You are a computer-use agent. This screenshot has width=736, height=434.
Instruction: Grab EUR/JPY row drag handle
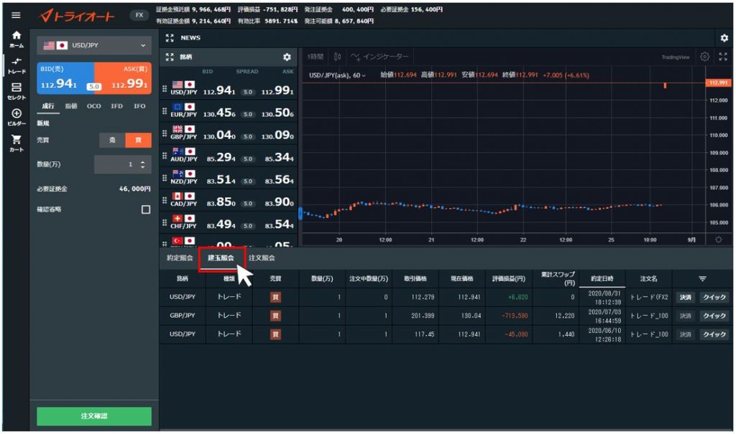[x=165, y=110]
